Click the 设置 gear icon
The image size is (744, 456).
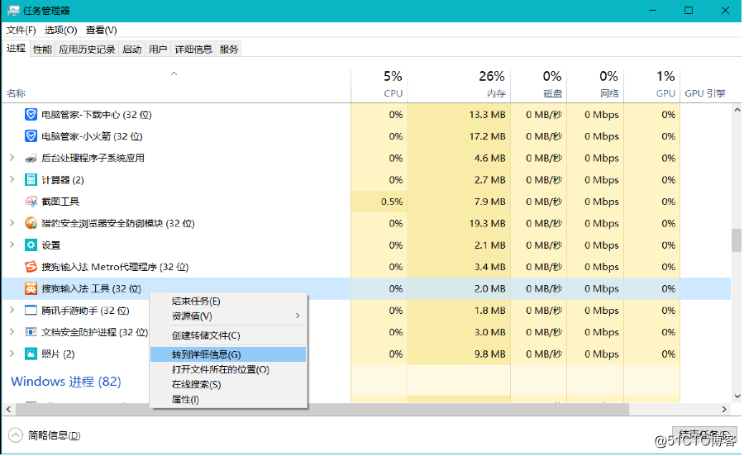[31, 245]
